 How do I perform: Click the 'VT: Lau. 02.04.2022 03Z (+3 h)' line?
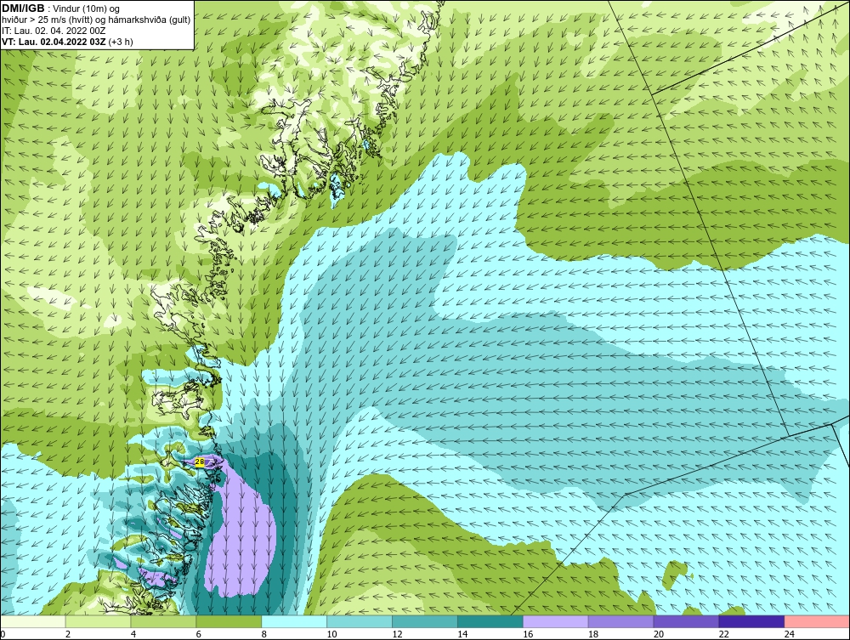[67, 42]
